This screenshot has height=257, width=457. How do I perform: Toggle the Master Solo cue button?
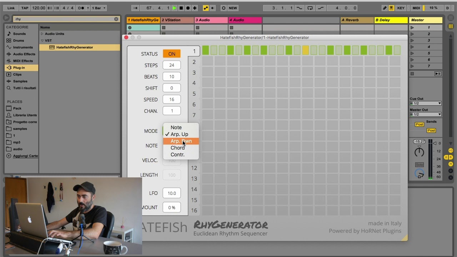[x=420, y=165]
